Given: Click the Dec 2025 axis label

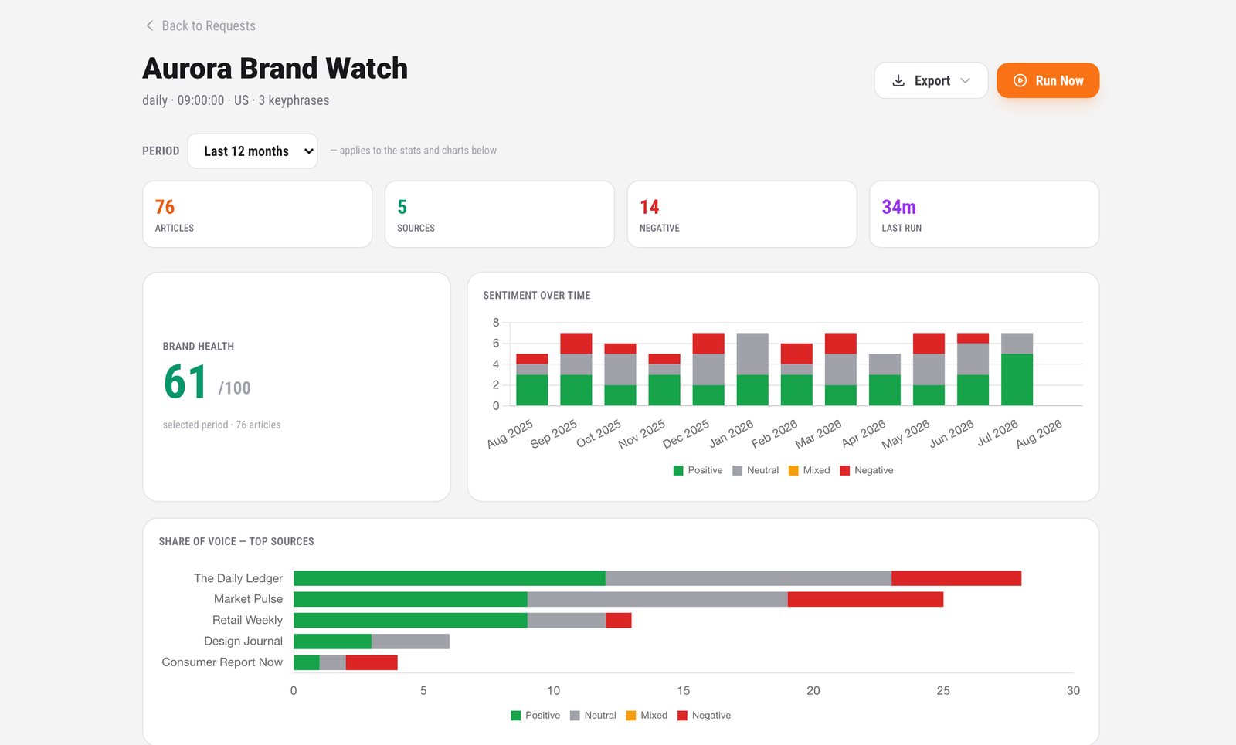Looking at the screenshot, I should tap(686, 434).
